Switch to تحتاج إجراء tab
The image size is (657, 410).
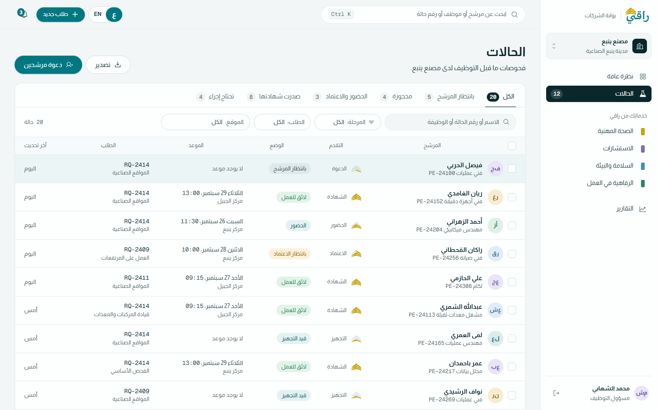point(215,97)
